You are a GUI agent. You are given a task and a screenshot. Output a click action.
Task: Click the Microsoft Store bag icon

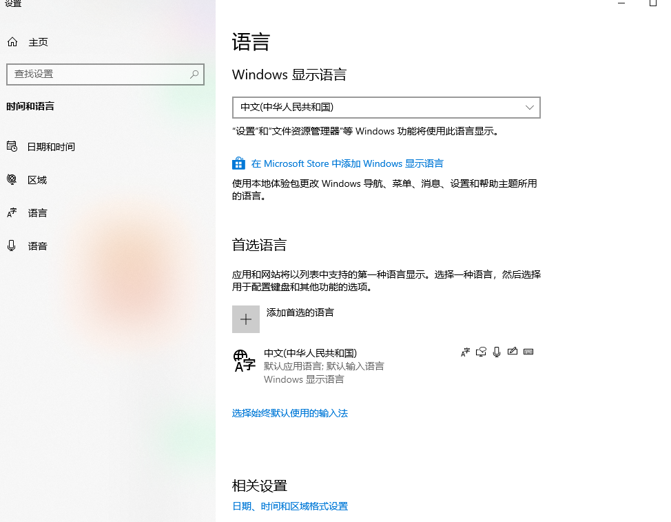click(x=238, y=163)
